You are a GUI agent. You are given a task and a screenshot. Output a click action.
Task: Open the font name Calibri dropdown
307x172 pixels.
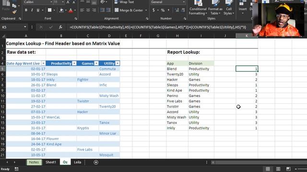click(51, 2)
